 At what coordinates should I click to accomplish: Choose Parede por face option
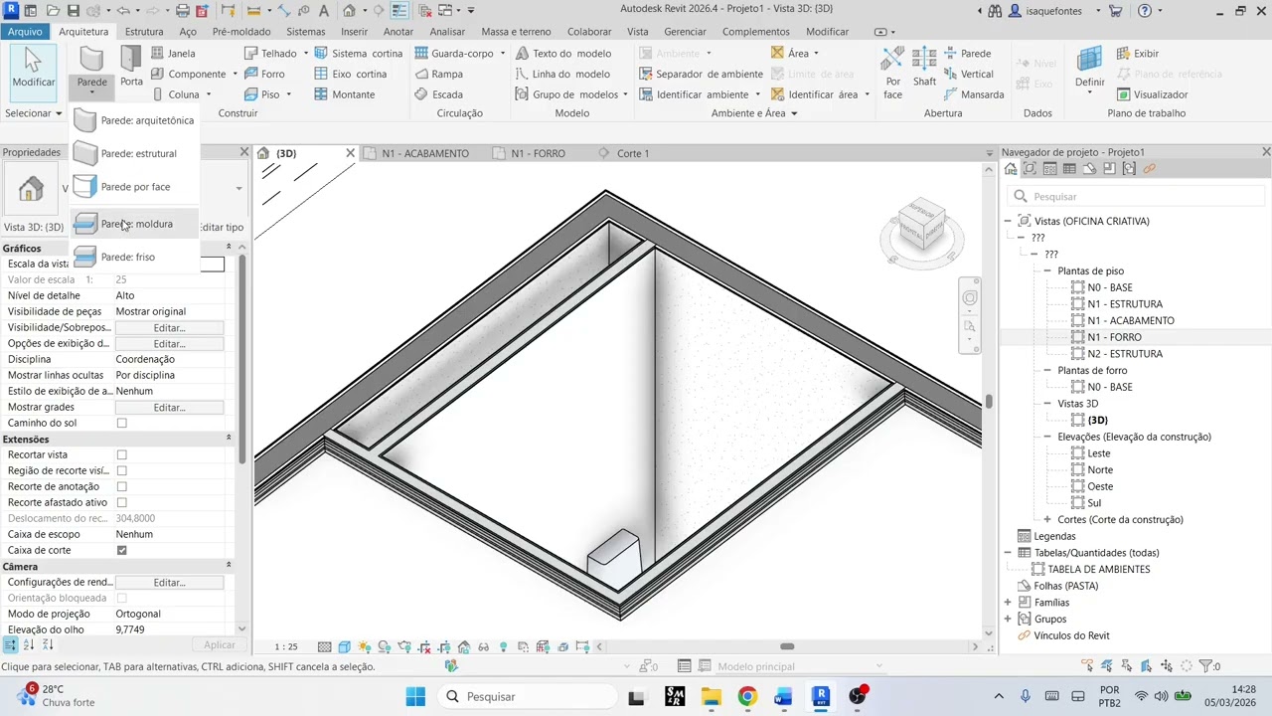click(133, 187)
